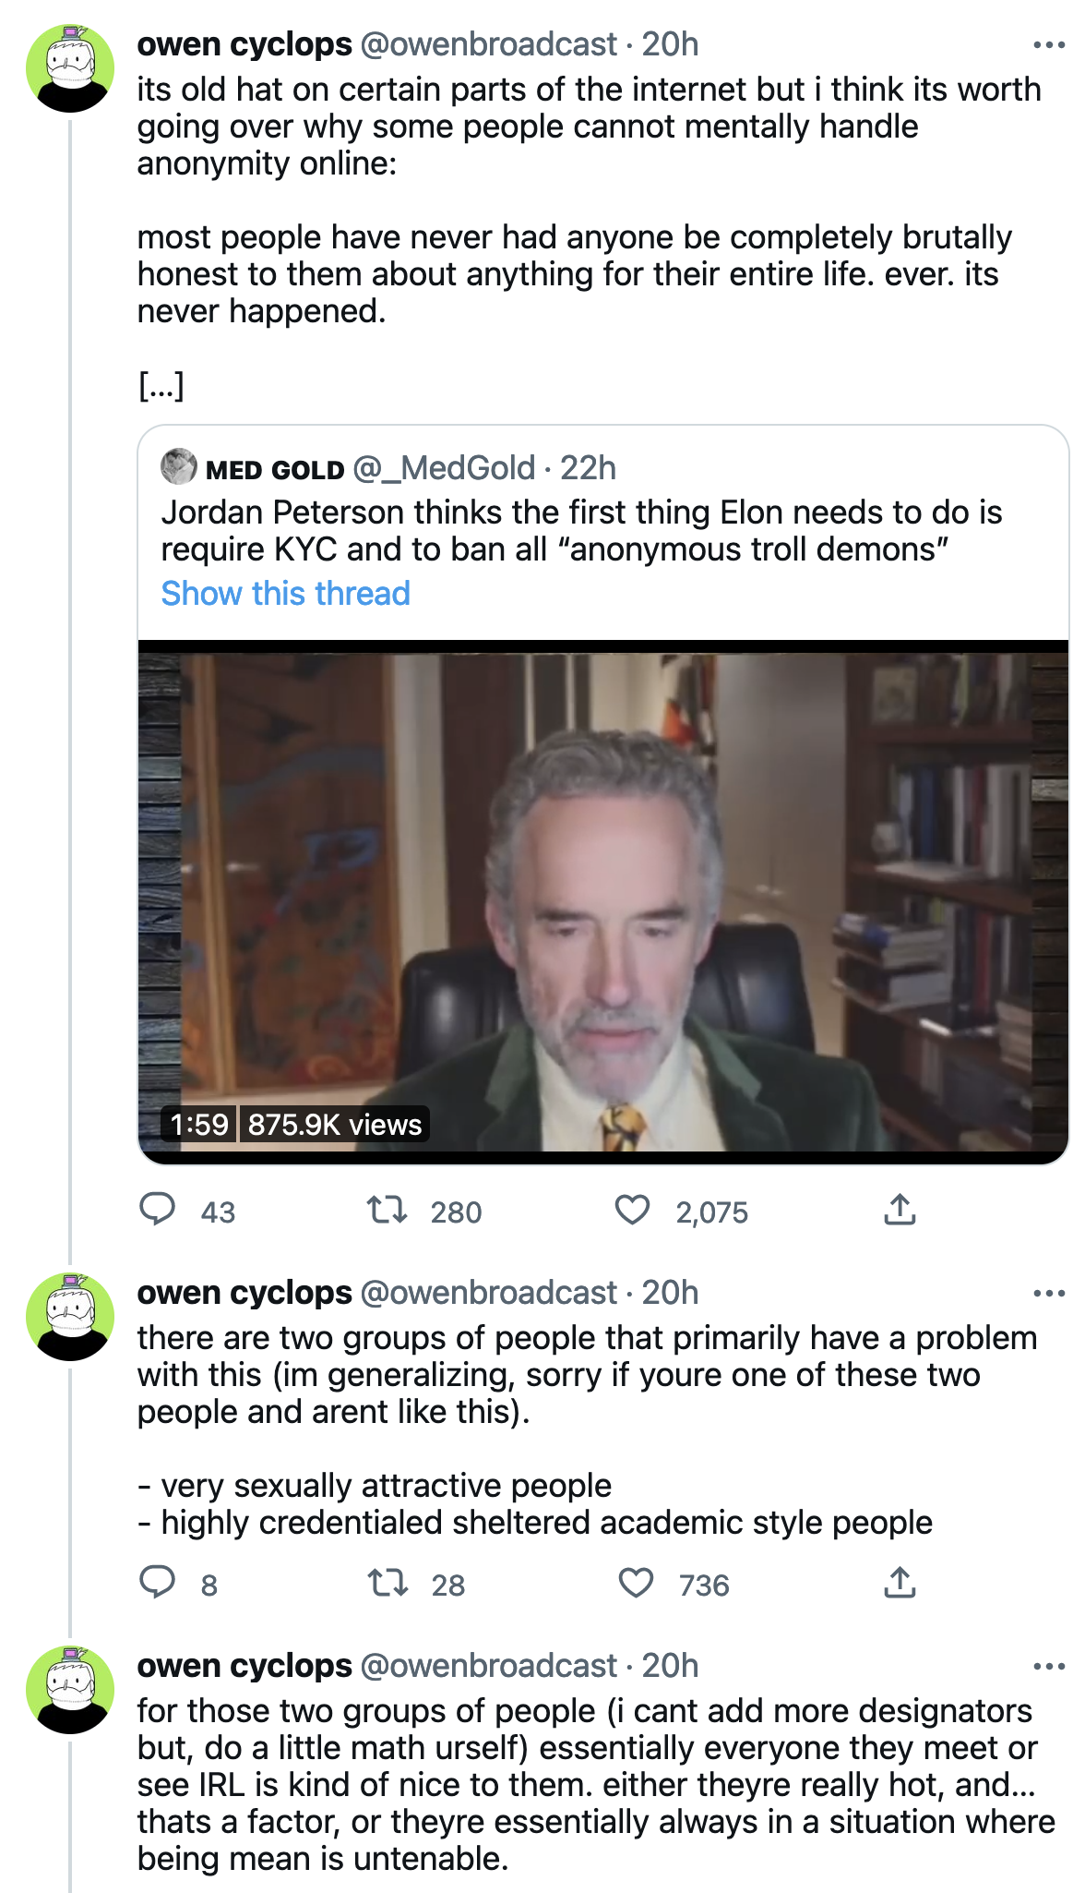
Task: Open owen cyclops avatar on first tweet
Action: [70, 68]
